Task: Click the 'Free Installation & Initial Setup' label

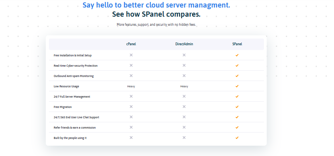Action: click(72, 55)
